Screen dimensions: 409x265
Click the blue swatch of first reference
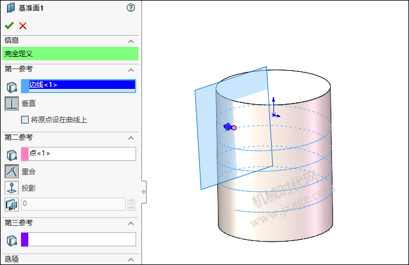point(25,86)
